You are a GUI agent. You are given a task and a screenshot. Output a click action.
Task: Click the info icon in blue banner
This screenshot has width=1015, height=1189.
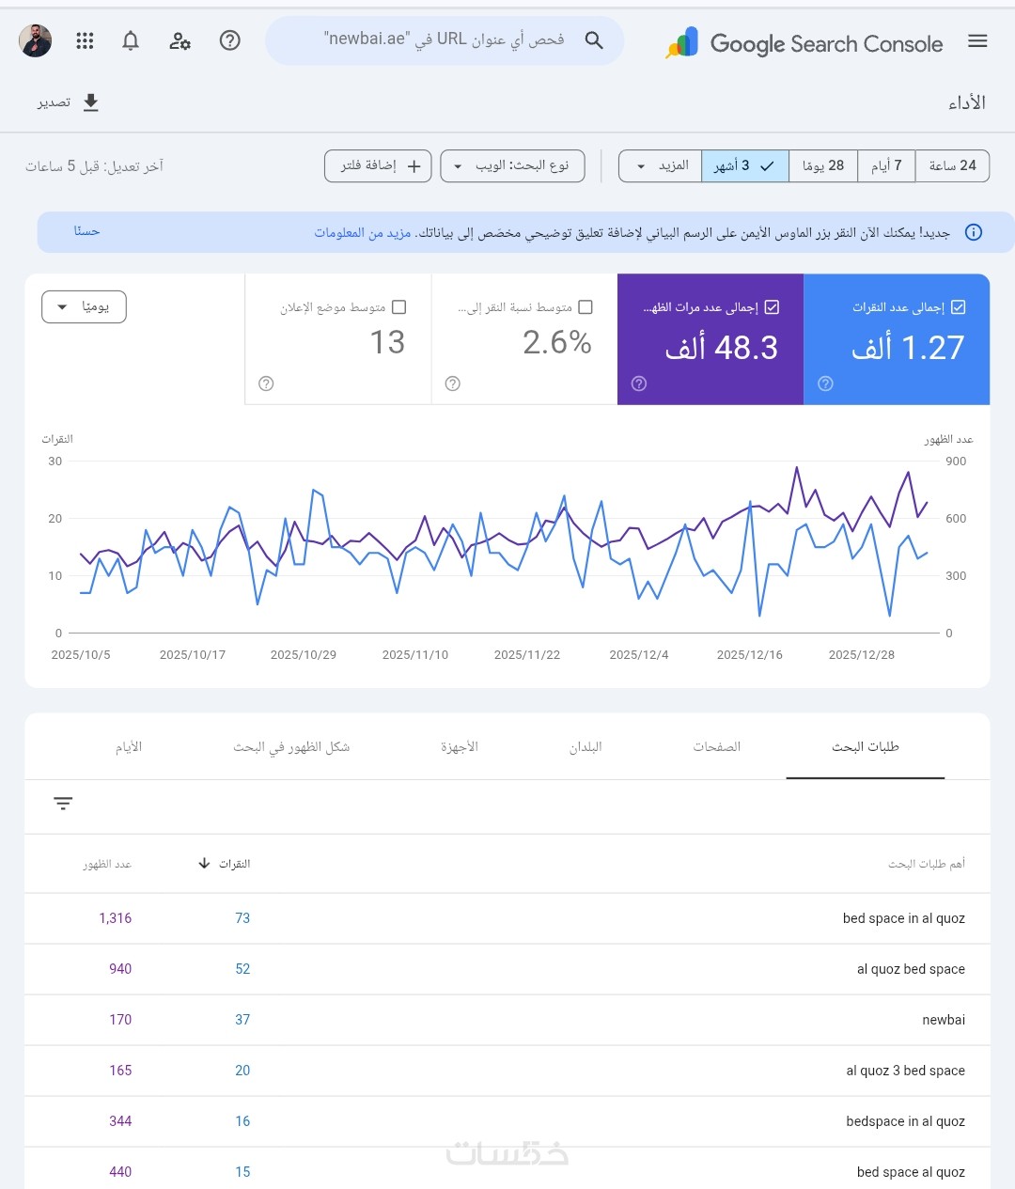click(x=974, y=232)
